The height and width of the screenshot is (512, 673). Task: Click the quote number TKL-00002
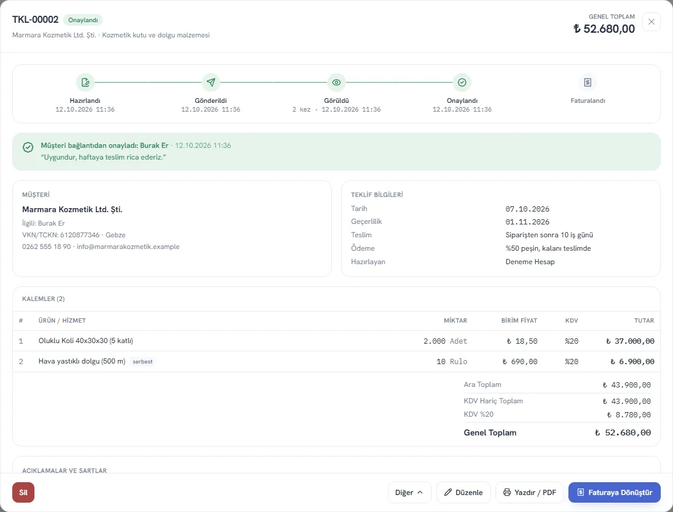pos(35,19)
